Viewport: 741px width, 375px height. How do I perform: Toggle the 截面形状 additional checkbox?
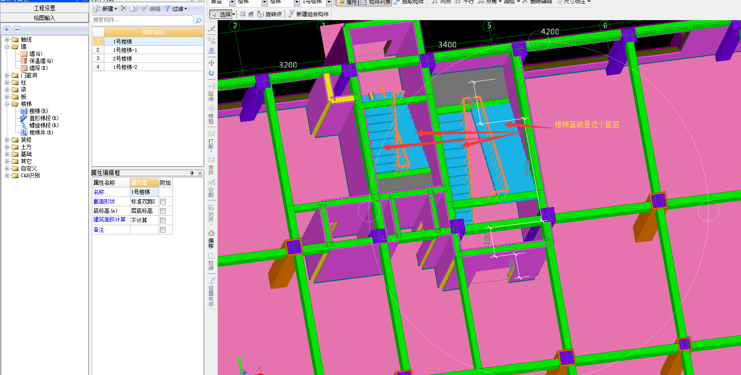[163, 202]
